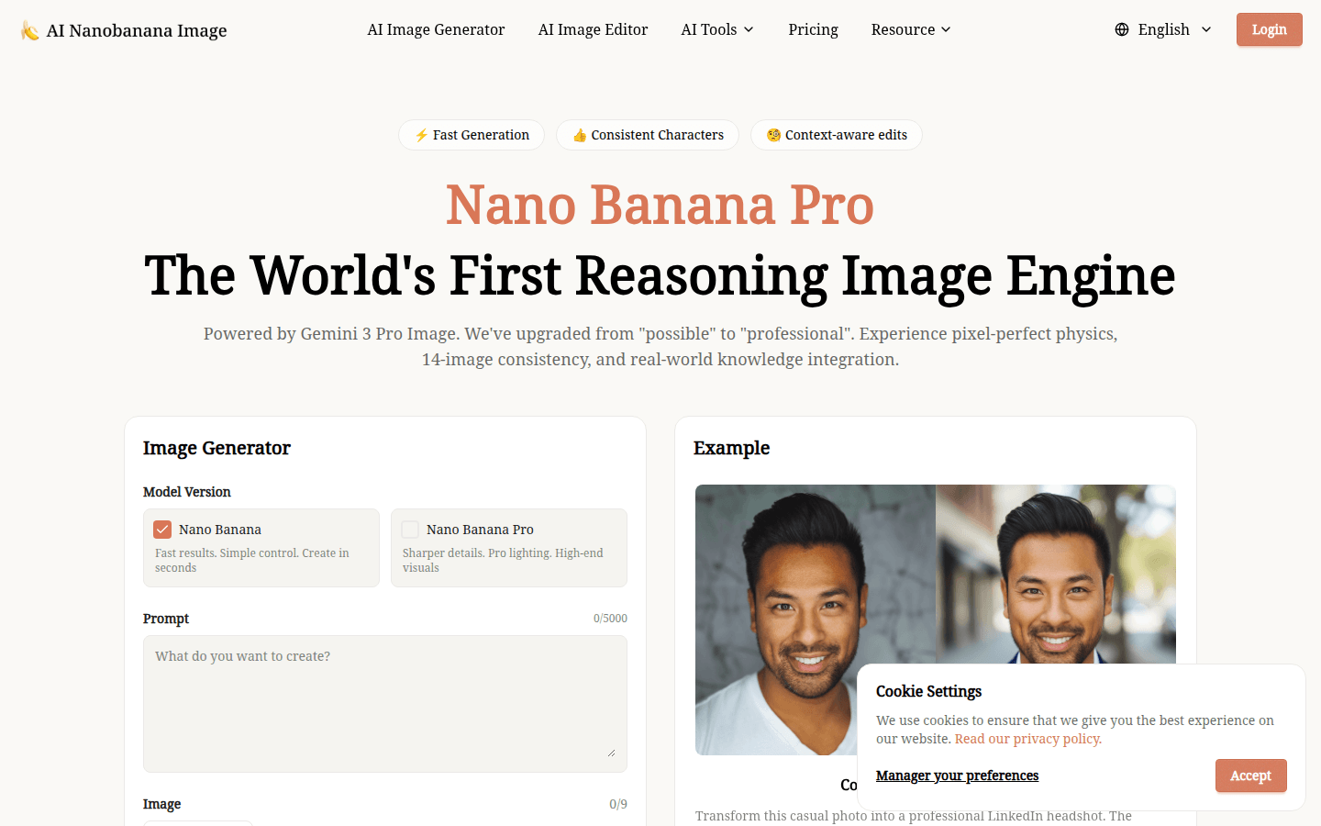Click the globe language icon
Image resolution: width=1321 pixels, height=826 pixels.
pyautogui.click(x=1122, y=29)
